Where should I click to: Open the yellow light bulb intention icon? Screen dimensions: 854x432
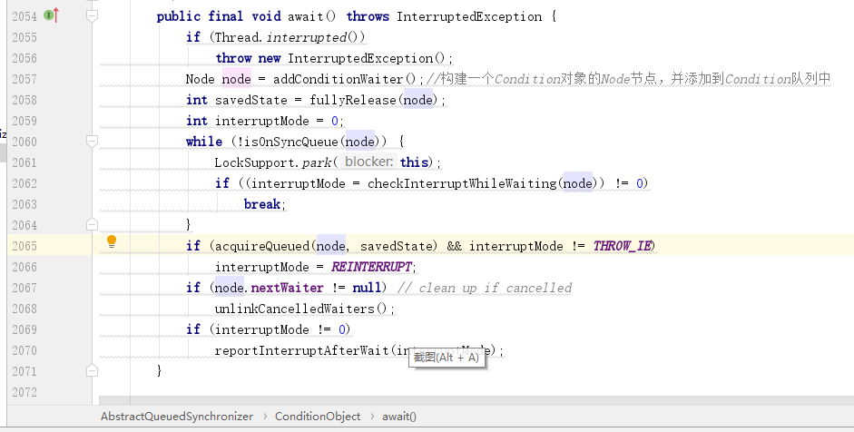(112, 241)
